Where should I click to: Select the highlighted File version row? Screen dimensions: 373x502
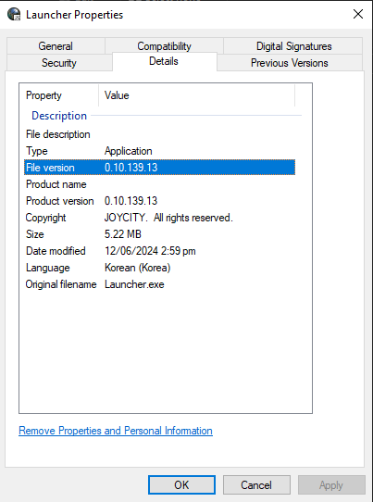click(159, 168)
